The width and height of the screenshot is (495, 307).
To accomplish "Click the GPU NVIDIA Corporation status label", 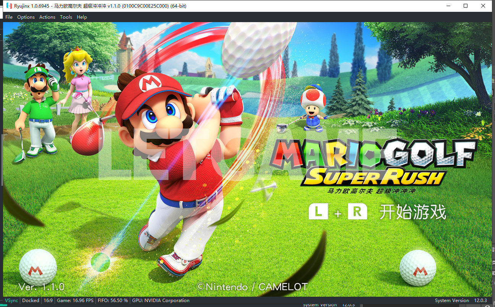I will 161,301.
